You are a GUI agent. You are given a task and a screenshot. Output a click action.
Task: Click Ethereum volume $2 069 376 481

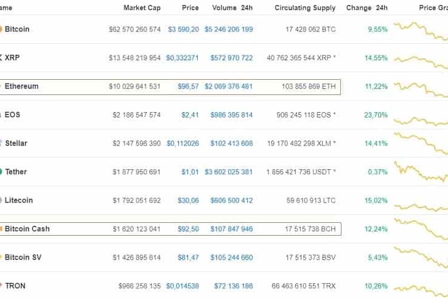[228, 86]
